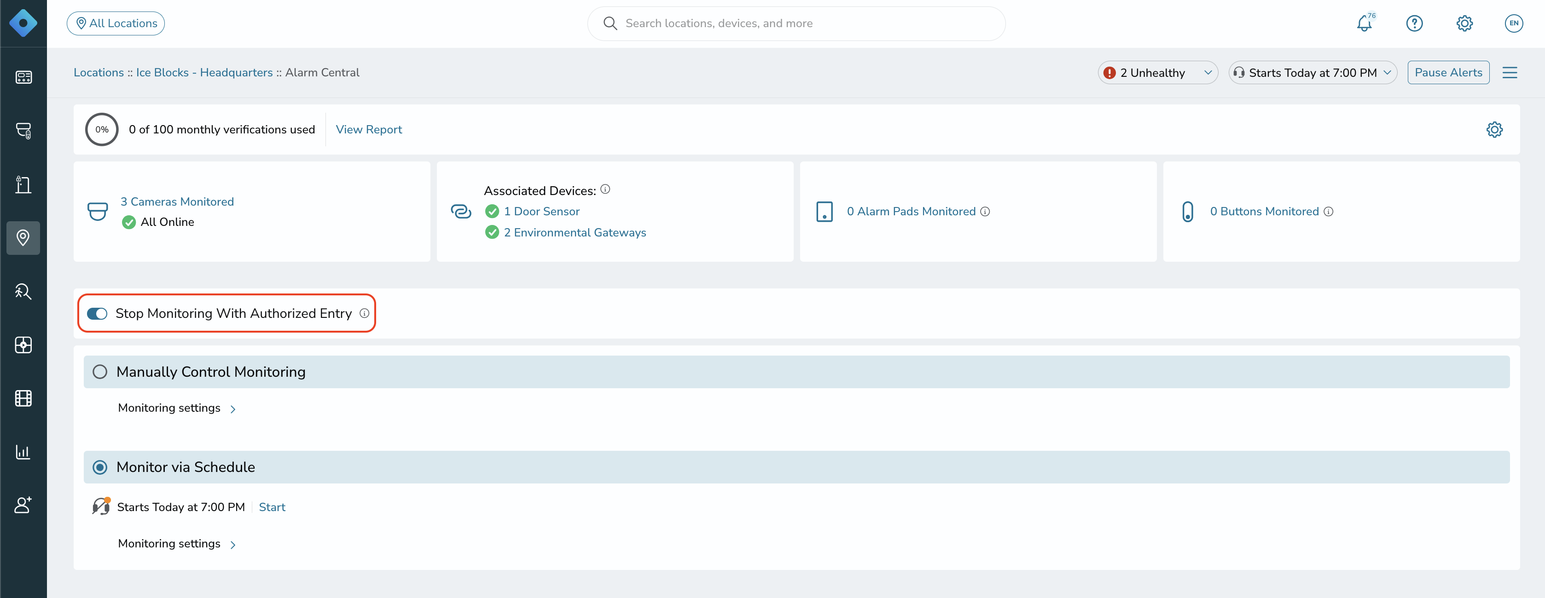Select Monitor via Schedule radio button
Image resolution: width=1545 pixels, height=598 pixels.
[100, 467]
